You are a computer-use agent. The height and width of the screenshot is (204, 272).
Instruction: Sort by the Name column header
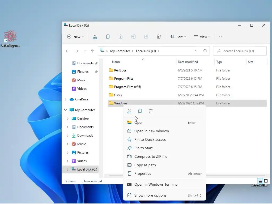[116, 62]
